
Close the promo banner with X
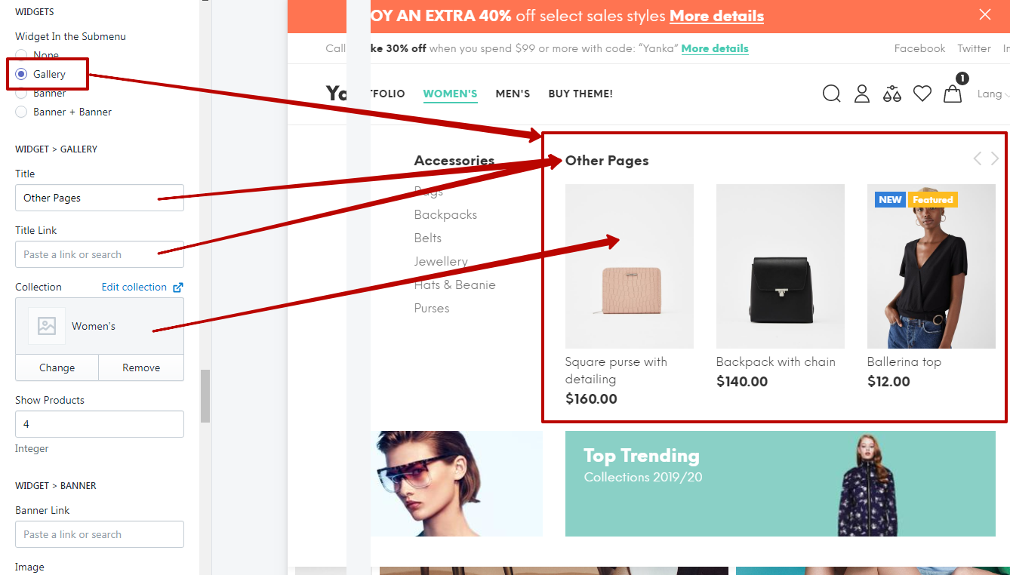click(985, 14)
